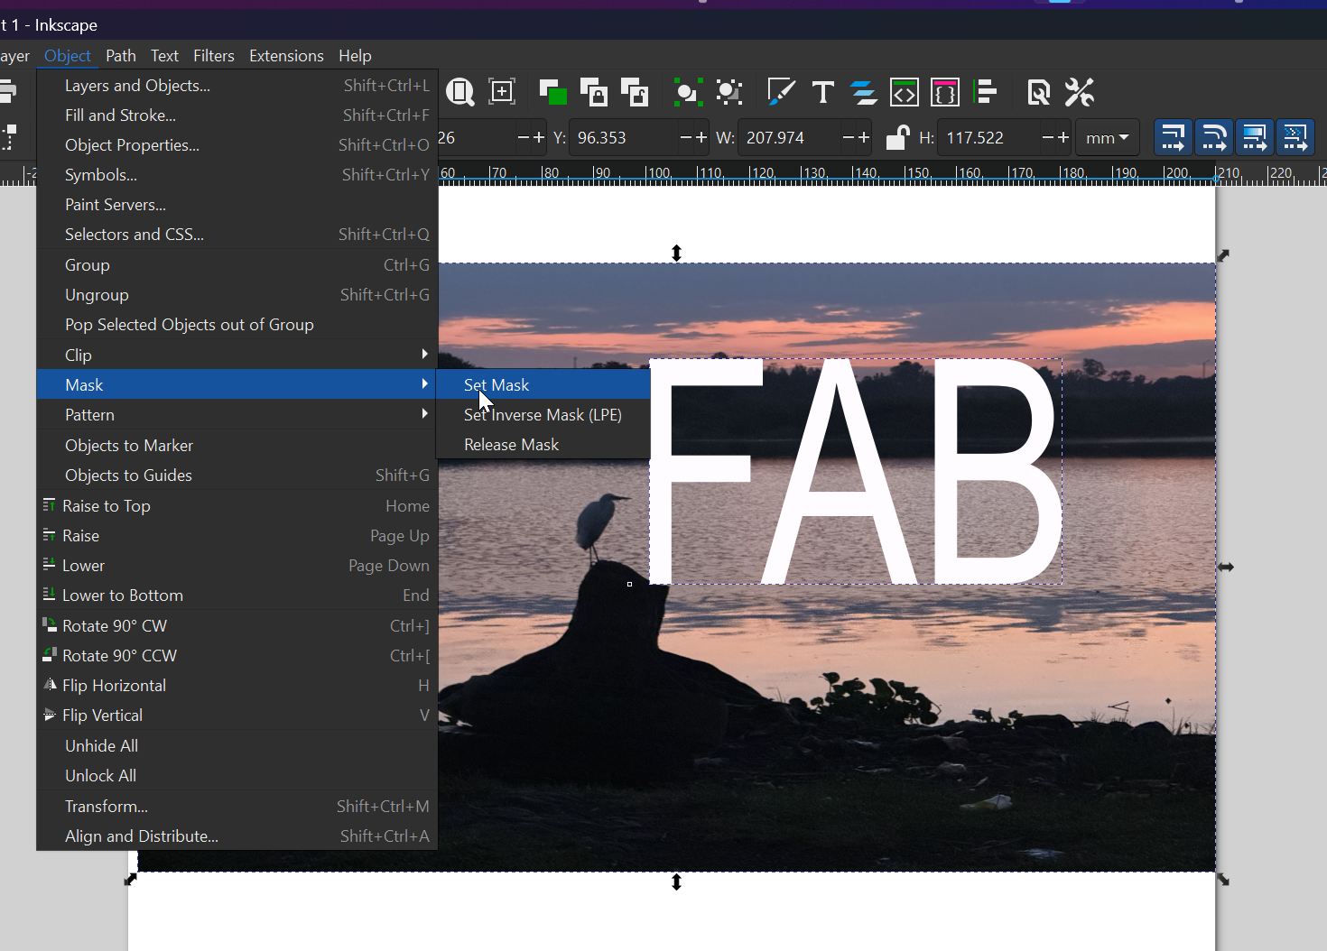Create a clone with the locked squares icon

coord(594,92)
